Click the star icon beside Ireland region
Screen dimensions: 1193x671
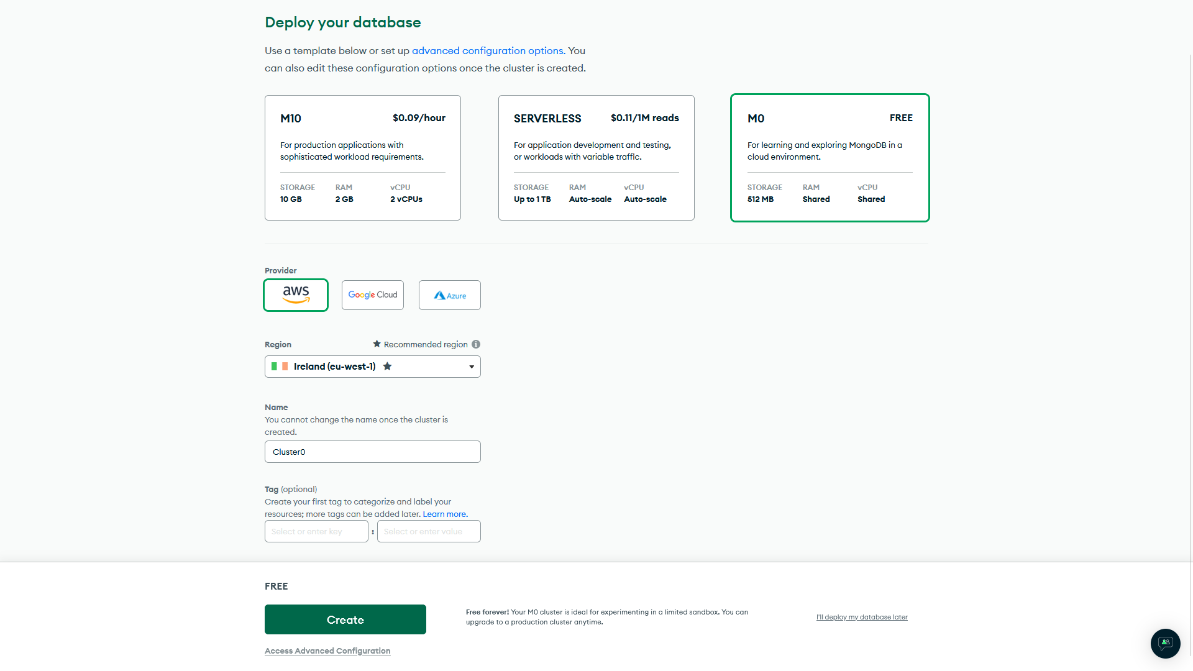tap(387, 366)
